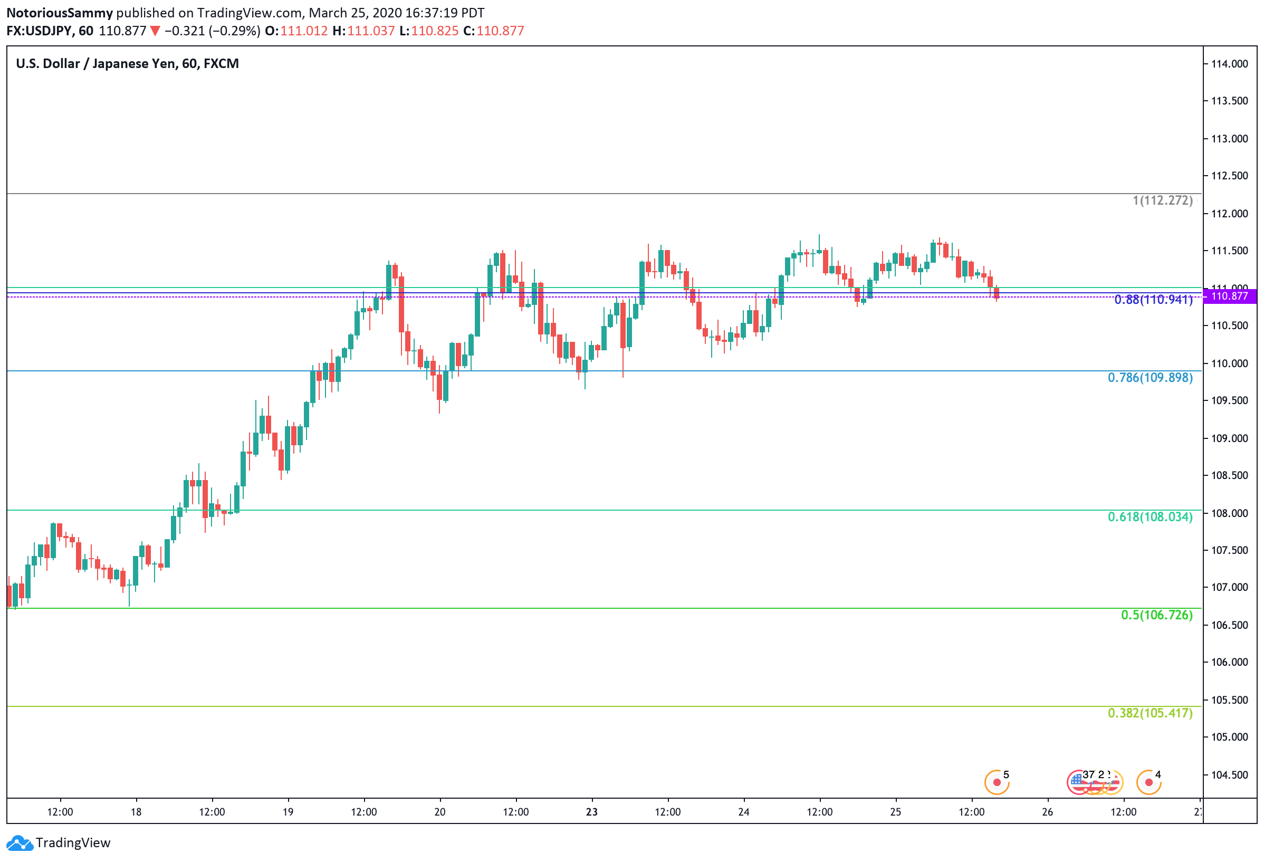Viewport: 1264px width, 862px height.
Task: Click the 112.000 price axis label
Action: [x=1229, y=214]
